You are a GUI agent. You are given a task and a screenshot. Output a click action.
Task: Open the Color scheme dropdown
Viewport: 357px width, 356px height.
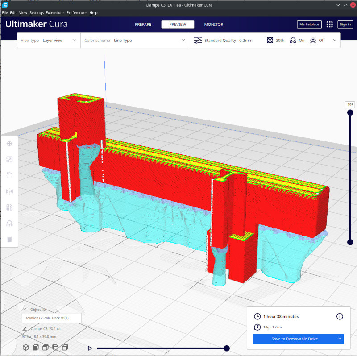[x=135, y=40]
